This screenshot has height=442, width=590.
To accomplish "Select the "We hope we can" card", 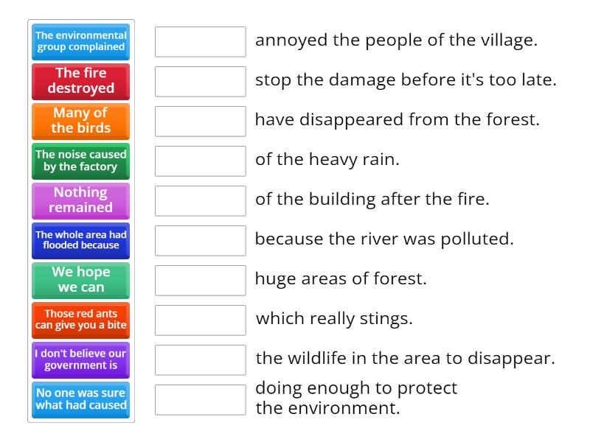I will 80,281.
